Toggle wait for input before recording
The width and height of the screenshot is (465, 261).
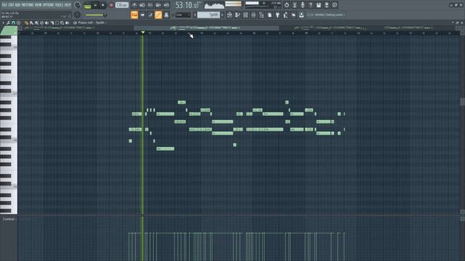[142, 5]
